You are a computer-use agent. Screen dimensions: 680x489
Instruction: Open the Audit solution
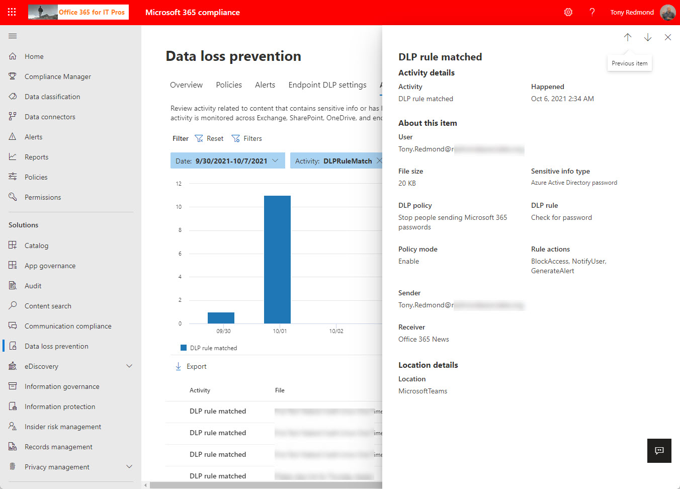(x=34, y=285)
